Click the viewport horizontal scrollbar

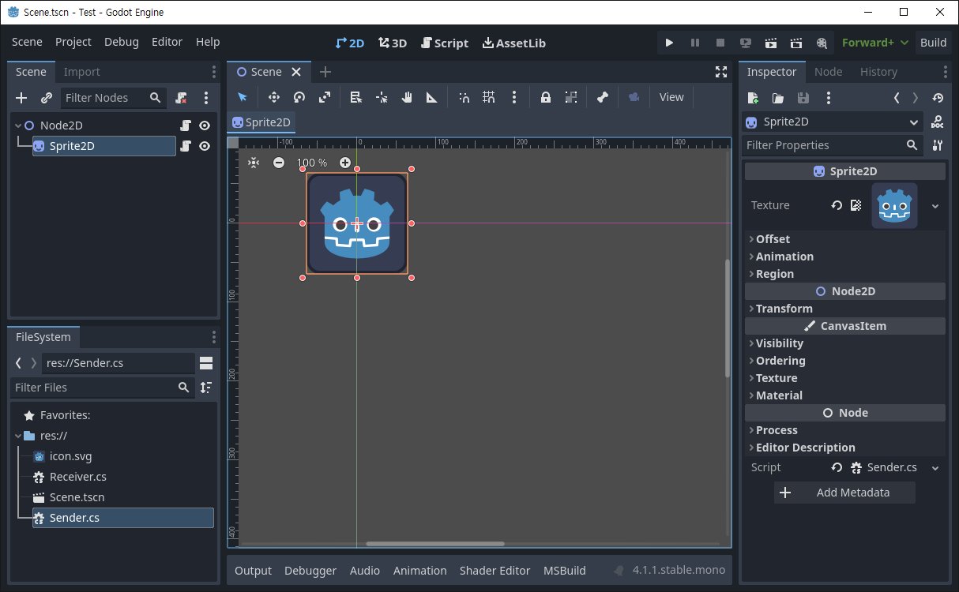click(435, 543)
